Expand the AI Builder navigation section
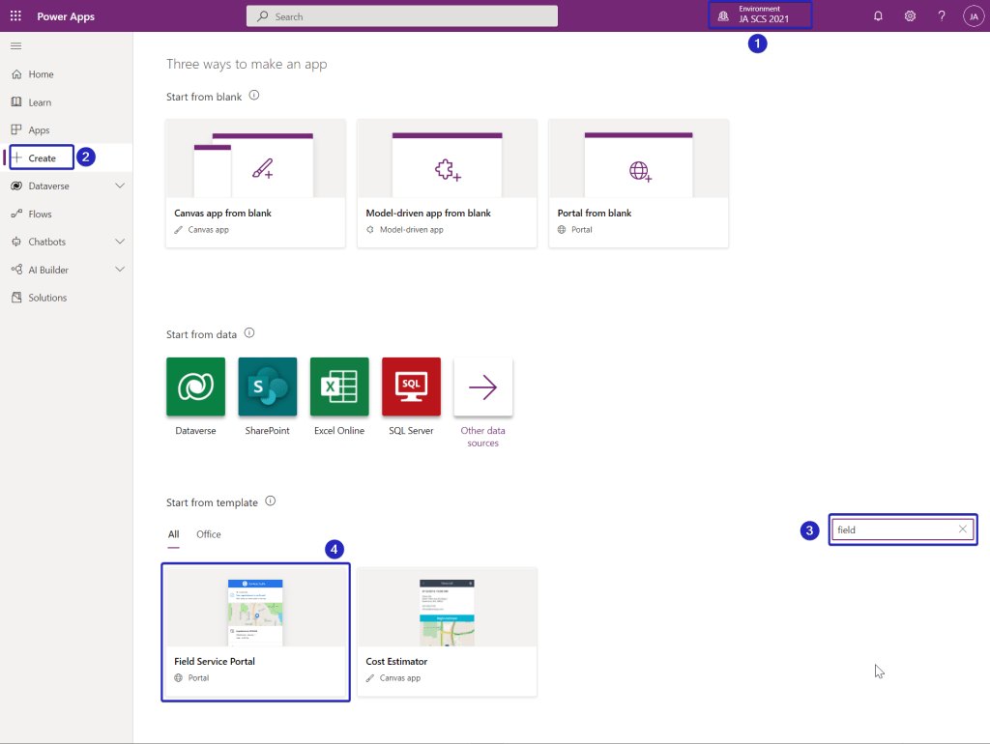This screenshot has width=990, height=744. tap(120, 270)
